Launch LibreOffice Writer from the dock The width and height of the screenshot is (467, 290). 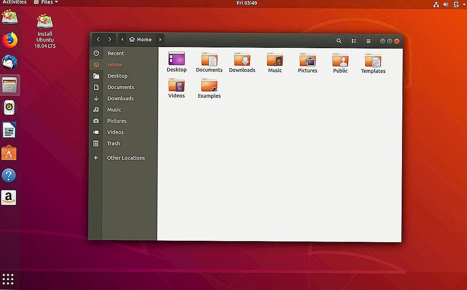coord(9,130)
